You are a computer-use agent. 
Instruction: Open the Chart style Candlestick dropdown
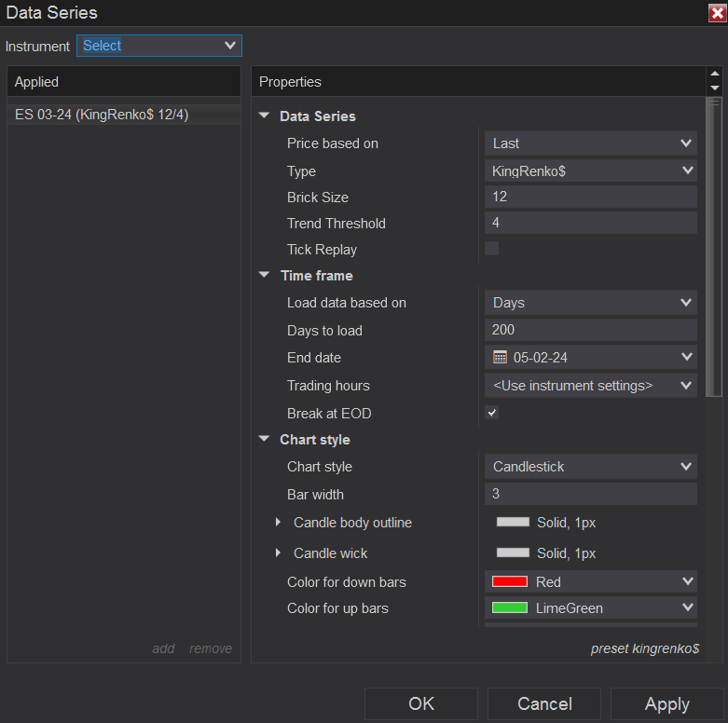pyautogui.click(x=591, y=467)
